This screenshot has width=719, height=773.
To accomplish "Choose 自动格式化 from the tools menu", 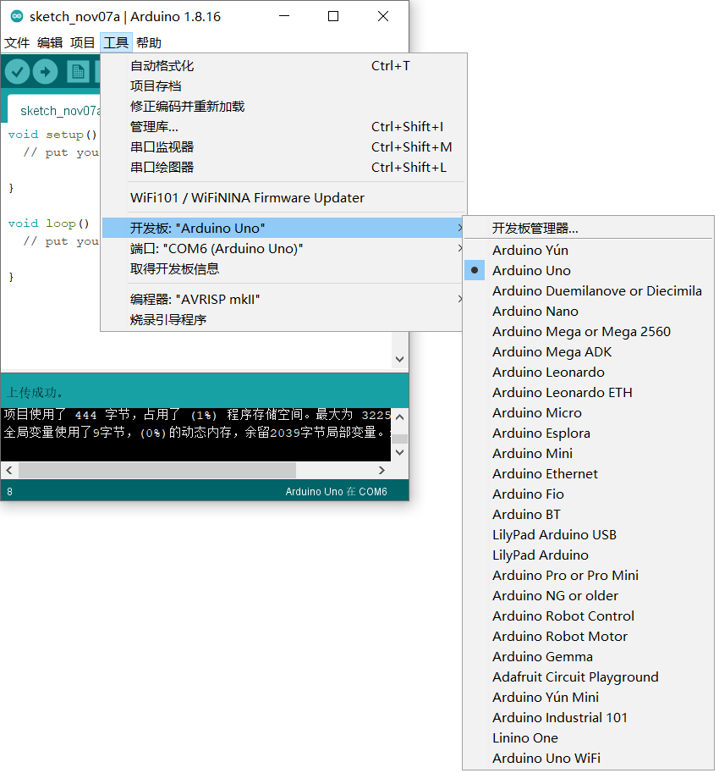I will (x=283, y=65).
